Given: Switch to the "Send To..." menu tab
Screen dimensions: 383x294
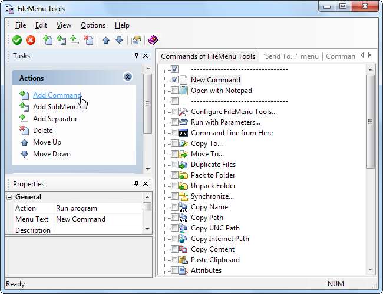Looking at the screenshot, I should point(290,56).
